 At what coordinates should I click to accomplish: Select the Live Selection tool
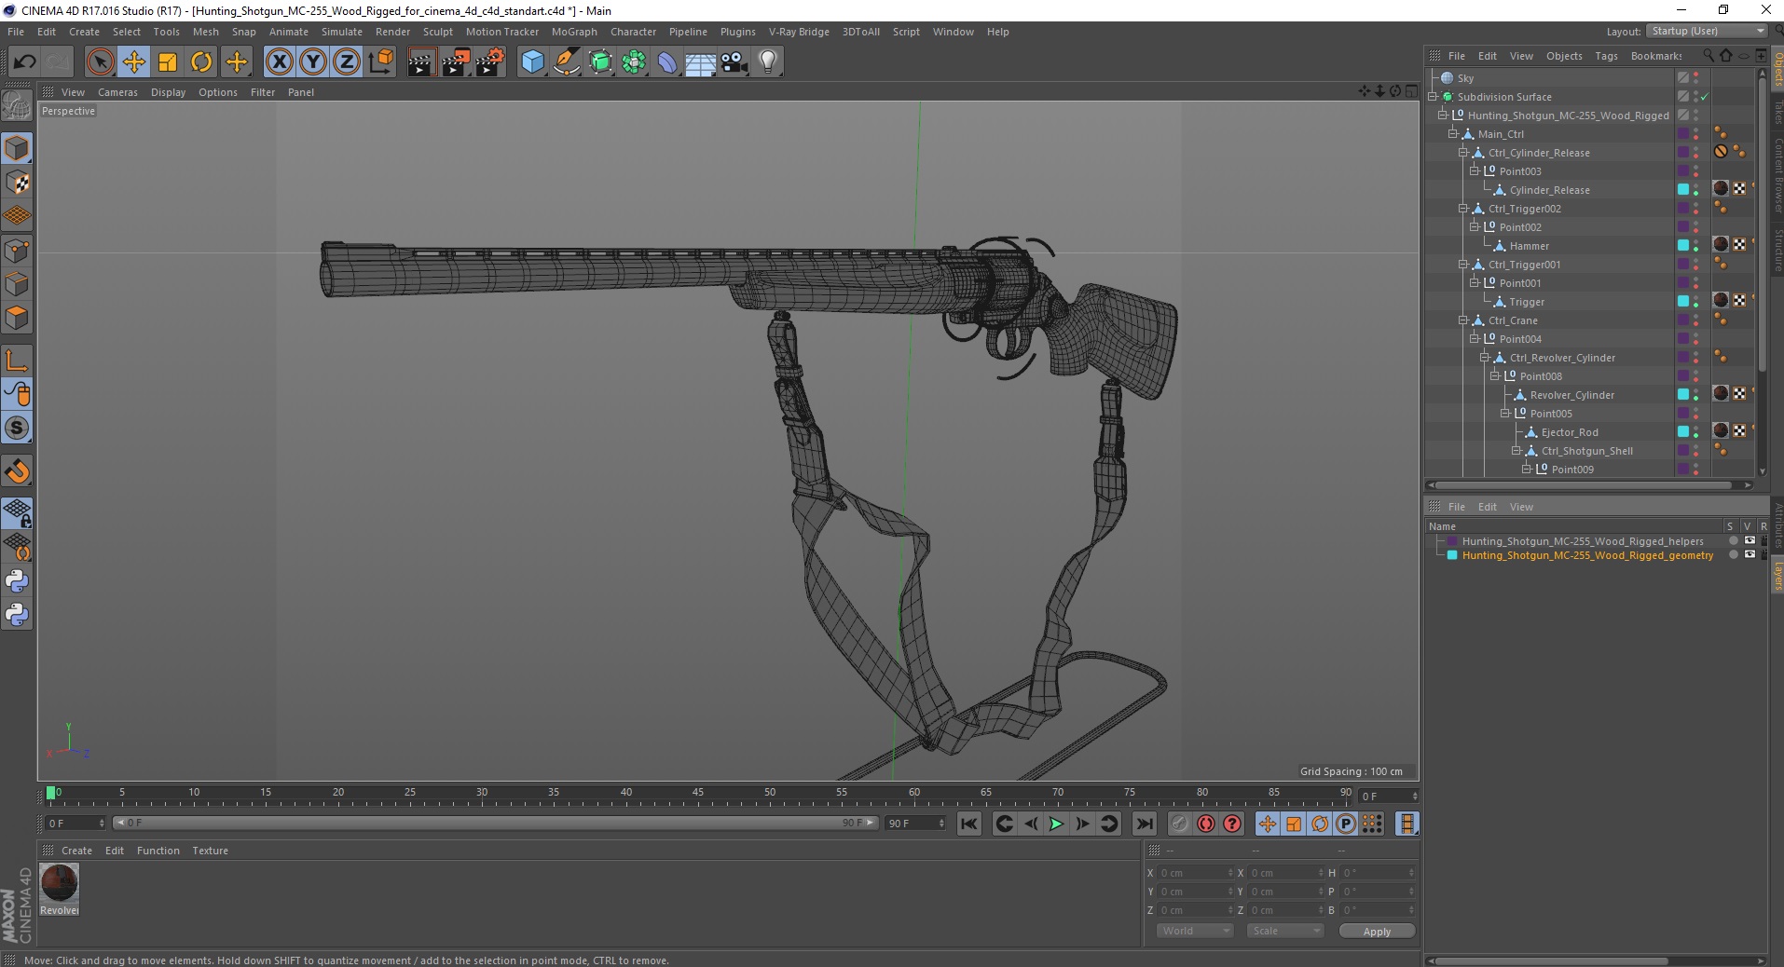[x=100, y=62]
